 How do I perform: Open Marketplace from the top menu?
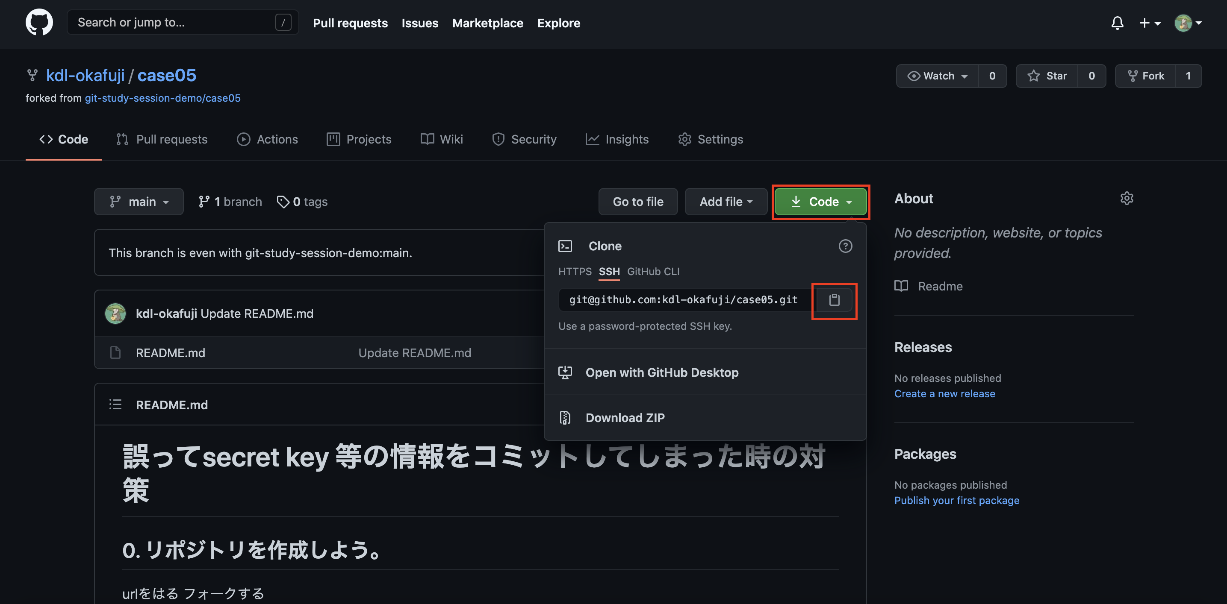click(x=488, y=22)
